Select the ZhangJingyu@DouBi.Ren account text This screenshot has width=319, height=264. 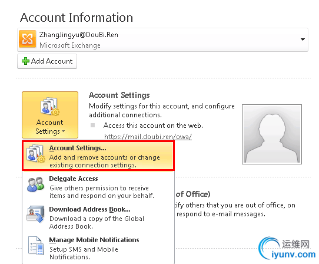78,35
